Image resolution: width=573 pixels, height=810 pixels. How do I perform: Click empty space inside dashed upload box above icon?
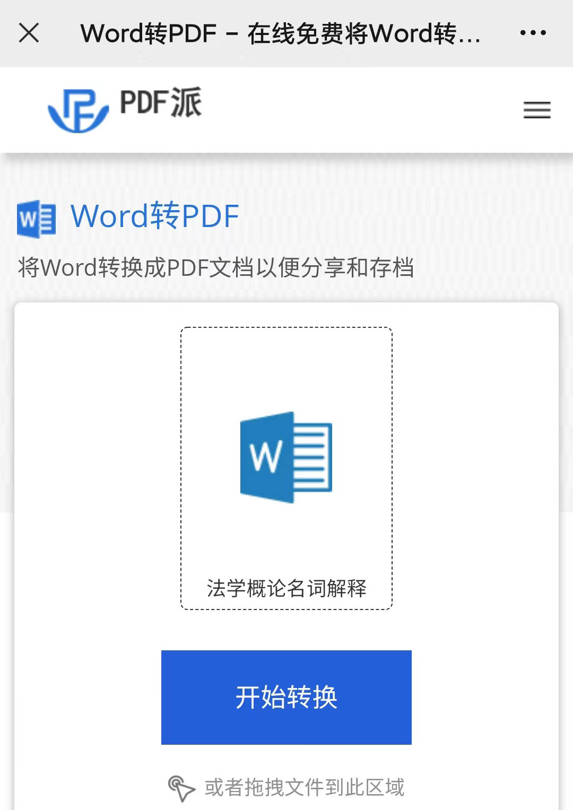tap(286, 366)
